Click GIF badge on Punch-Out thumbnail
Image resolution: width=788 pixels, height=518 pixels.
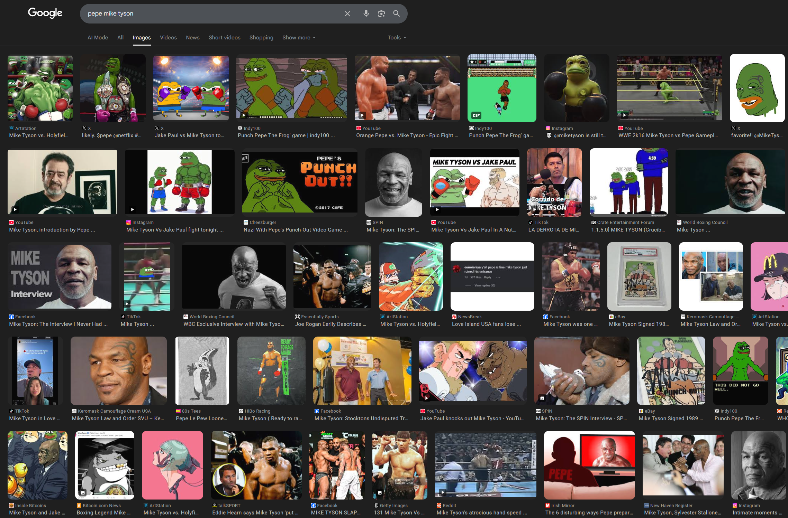(476, 115)
